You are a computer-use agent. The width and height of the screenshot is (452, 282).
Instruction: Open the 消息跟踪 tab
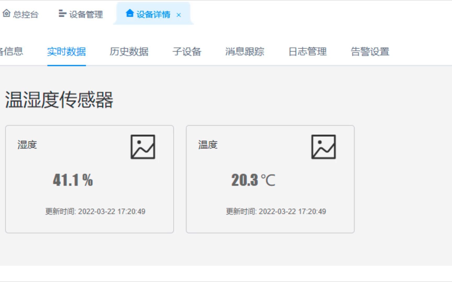click(x=245, y=52)
